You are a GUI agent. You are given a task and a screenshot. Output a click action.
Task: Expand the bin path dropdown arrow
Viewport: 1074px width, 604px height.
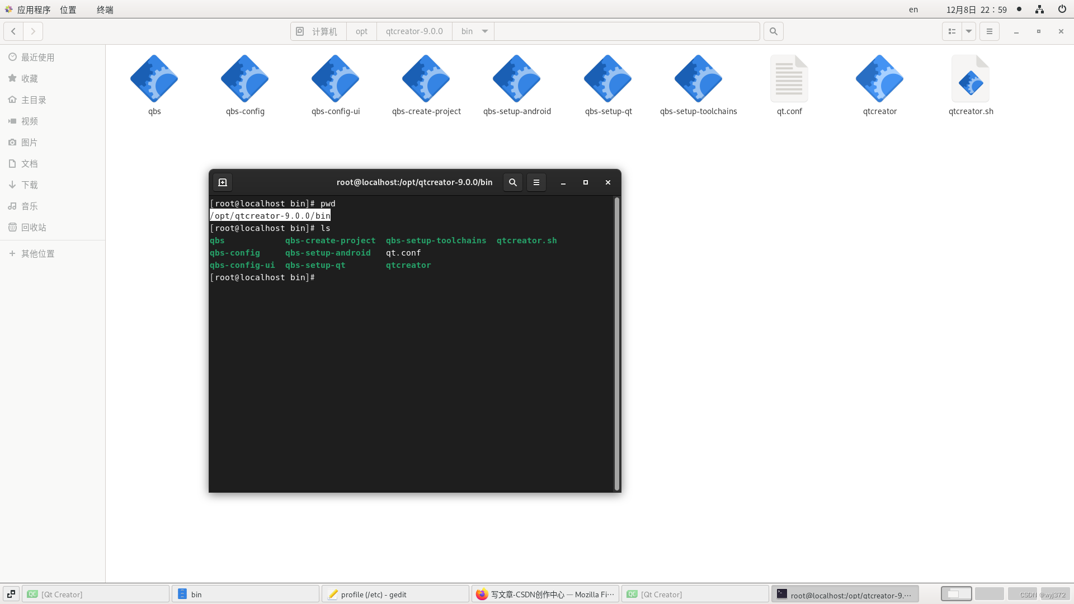(485, 31)
